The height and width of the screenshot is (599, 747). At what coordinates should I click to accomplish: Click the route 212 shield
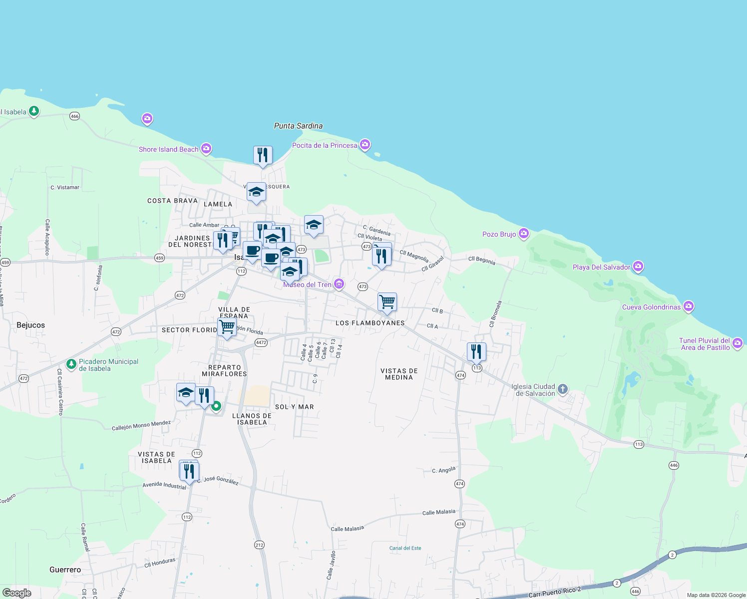[259, 545]
